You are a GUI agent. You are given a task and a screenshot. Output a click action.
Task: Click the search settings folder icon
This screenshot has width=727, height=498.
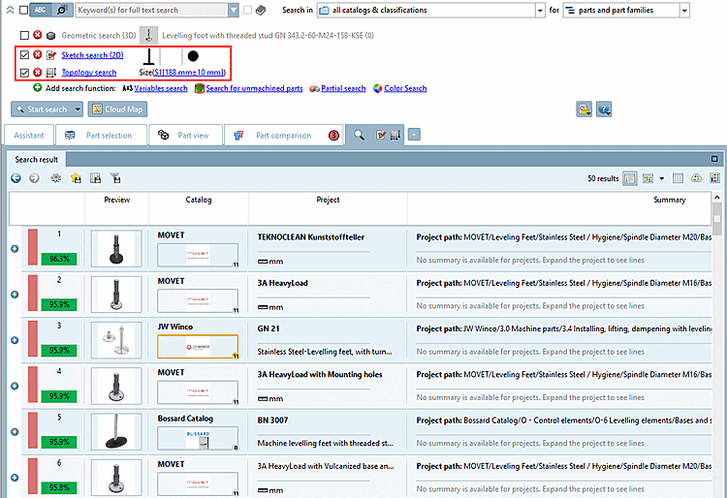(x=585, y=109)
